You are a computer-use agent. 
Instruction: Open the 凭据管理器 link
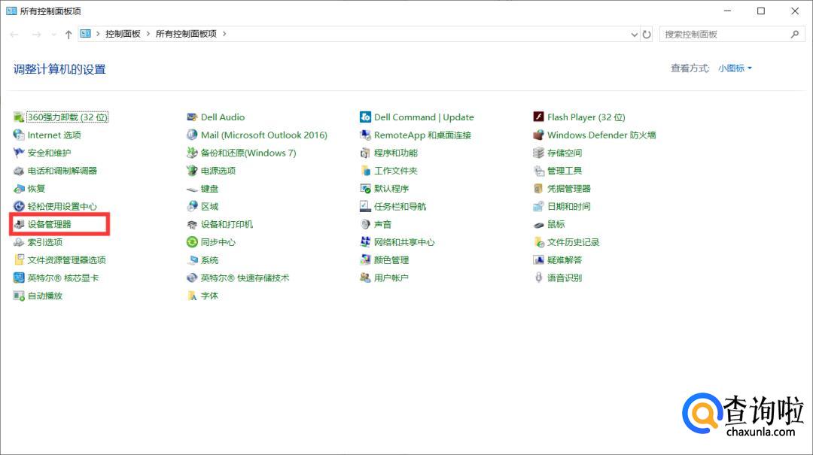[x=569, y=189]
